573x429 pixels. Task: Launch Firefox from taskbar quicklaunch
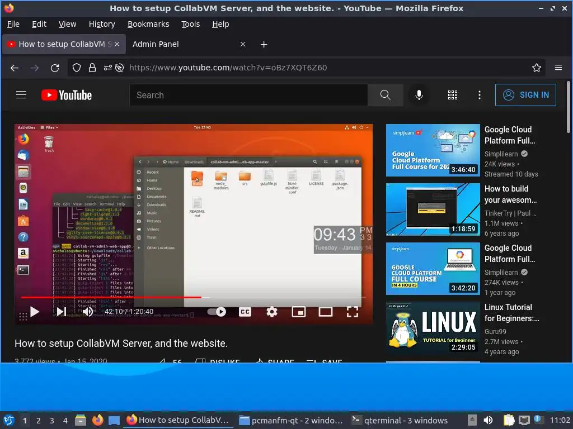pyautogui.click(x=97, y=420)
